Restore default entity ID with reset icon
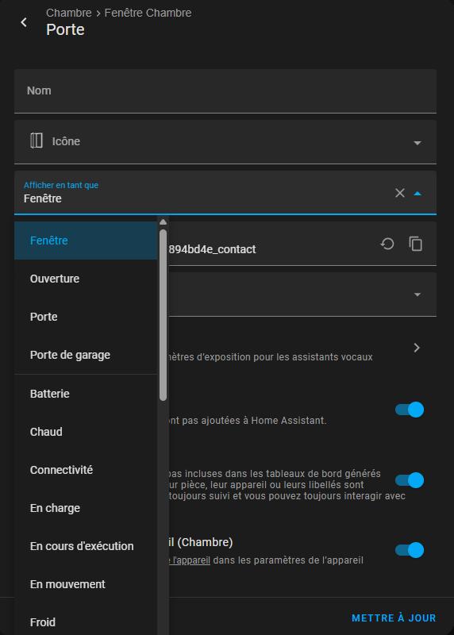454x635 pixels. pos(387,244)
